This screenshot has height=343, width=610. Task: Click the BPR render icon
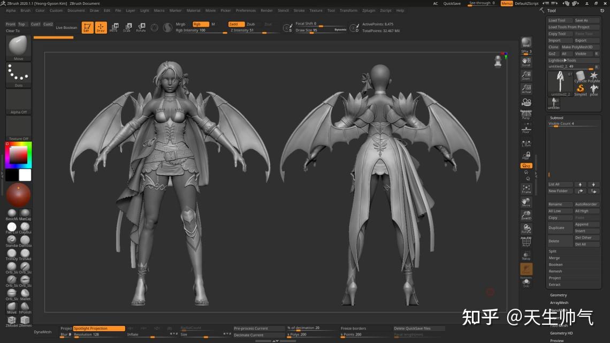tap(526, 43)
